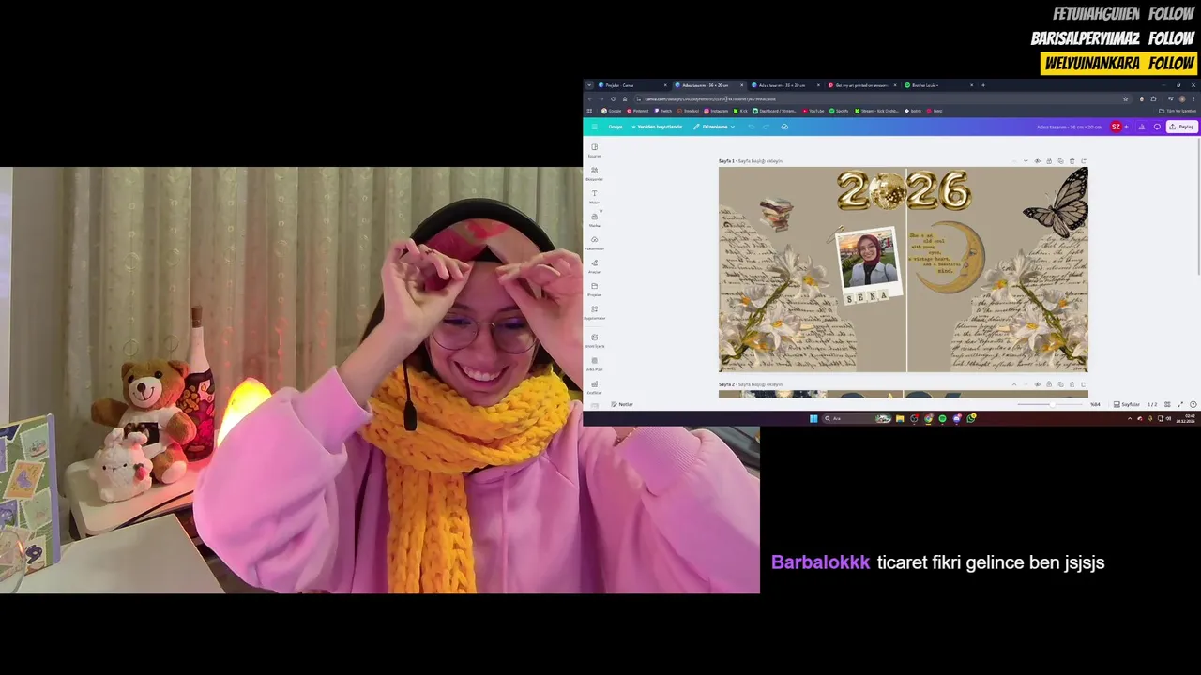This screenshot has width=1201, height=675.
Task: Enter fullscreen presentation mode
Action: (x=1180, y=404)
